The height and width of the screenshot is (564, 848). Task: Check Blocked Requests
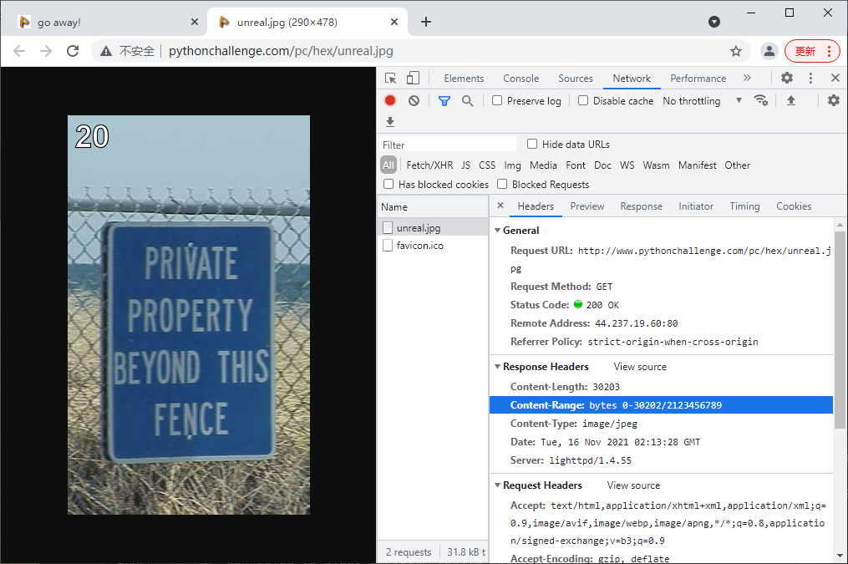coord(502,184)
